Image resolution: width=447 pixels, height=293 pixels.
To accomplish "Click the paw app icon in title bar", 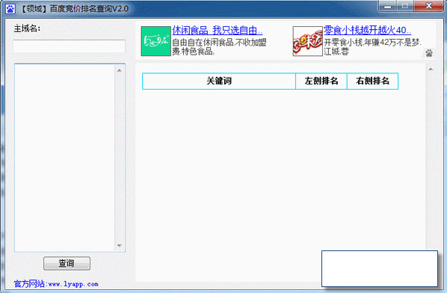I will (10, 9).
